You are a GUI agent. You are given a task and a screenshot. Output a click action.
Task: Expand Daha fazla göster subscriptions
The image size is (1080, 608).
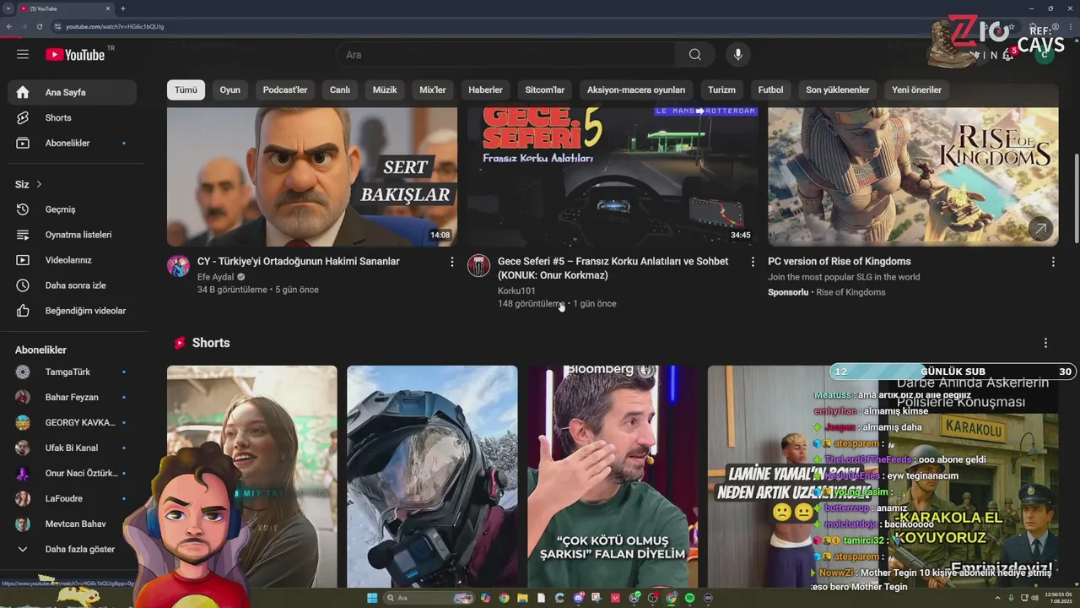point(73,549)
